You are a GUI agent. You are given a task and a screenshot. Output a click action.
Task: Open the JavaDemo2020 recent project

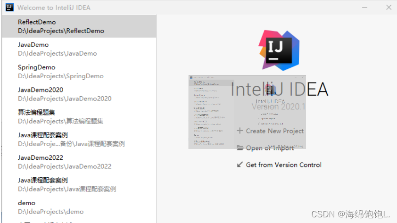pos(79,94)
